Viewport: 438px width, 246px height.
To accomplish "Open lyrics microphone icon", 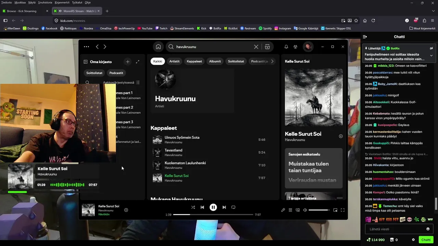I will click(283, 210).
